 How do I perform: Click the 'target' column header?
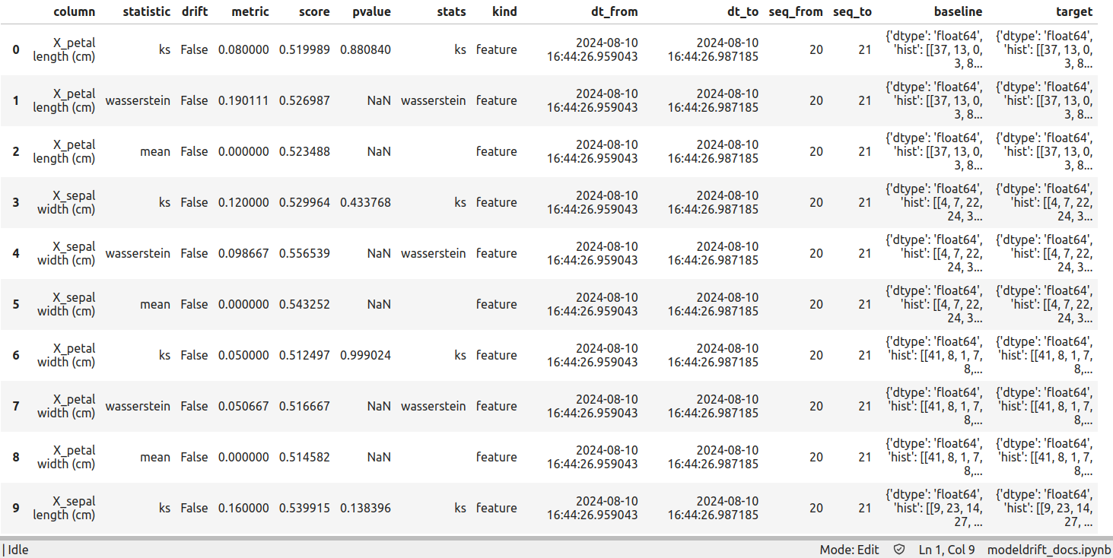[1074, 11]
